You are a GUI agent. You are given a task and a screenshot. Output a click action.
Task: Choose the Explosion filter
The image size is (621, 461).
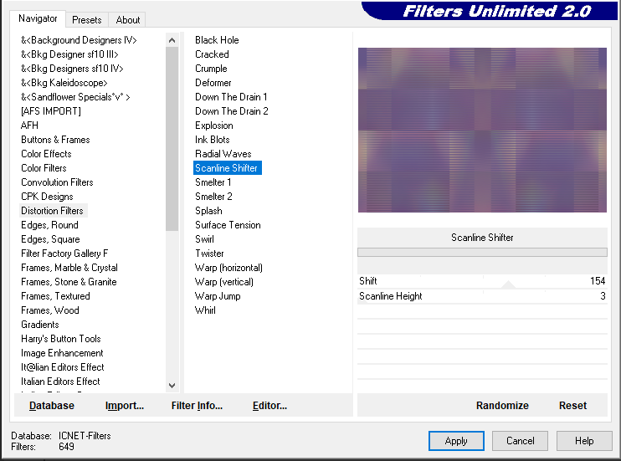pos(214,125)
